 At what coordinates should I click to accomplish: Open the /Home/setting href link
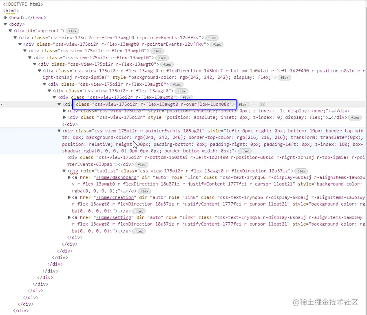tap(113, 217)
